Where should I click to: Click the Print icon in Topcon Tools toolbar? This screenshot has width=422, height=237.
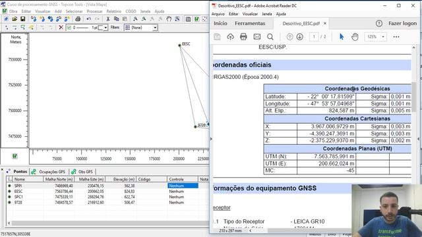coord(78,19)
